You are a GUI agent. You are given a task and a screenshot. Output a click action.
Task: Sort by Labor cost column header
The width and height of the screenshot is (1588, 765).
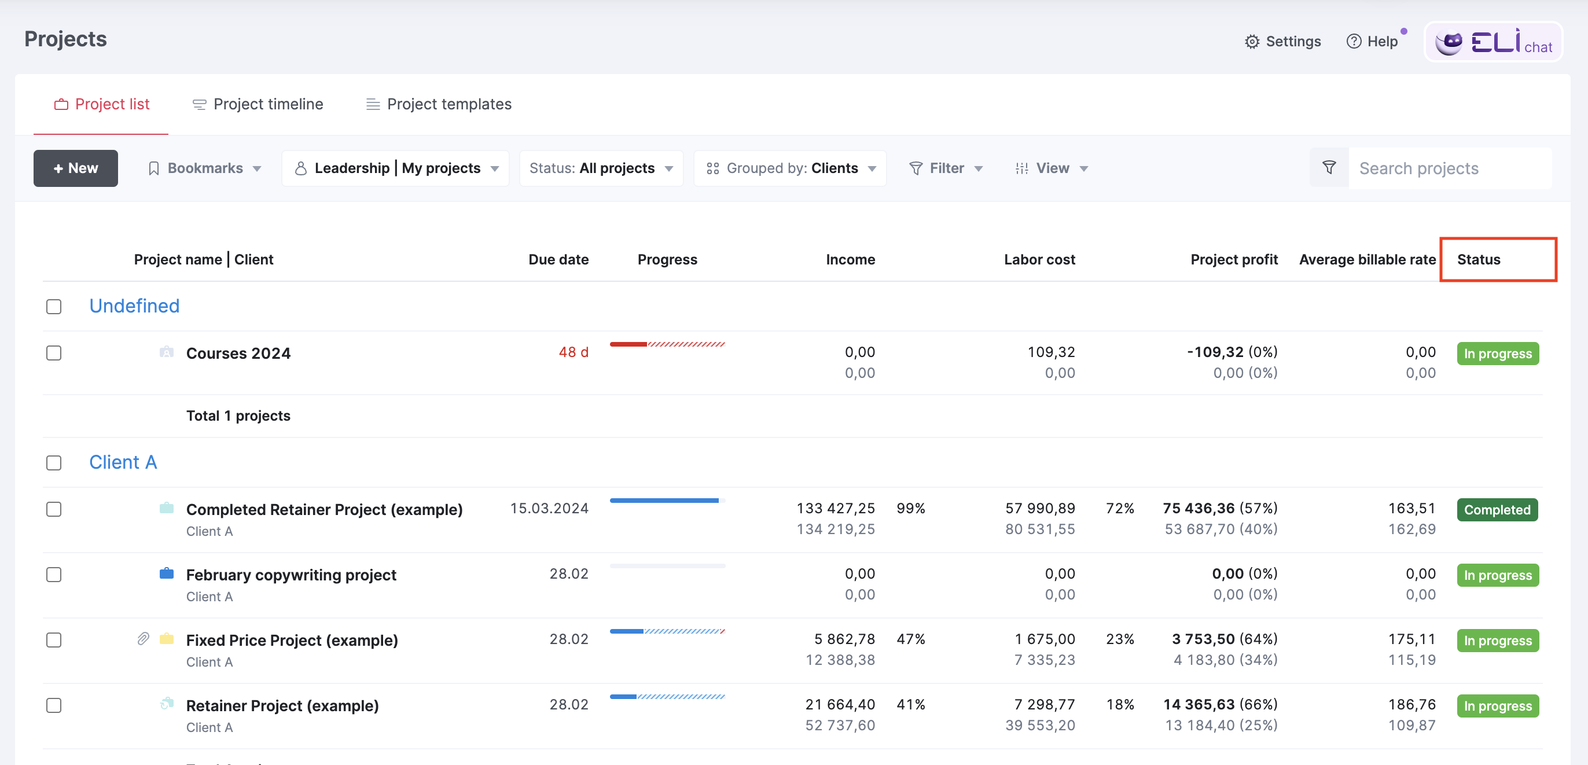1039,259
